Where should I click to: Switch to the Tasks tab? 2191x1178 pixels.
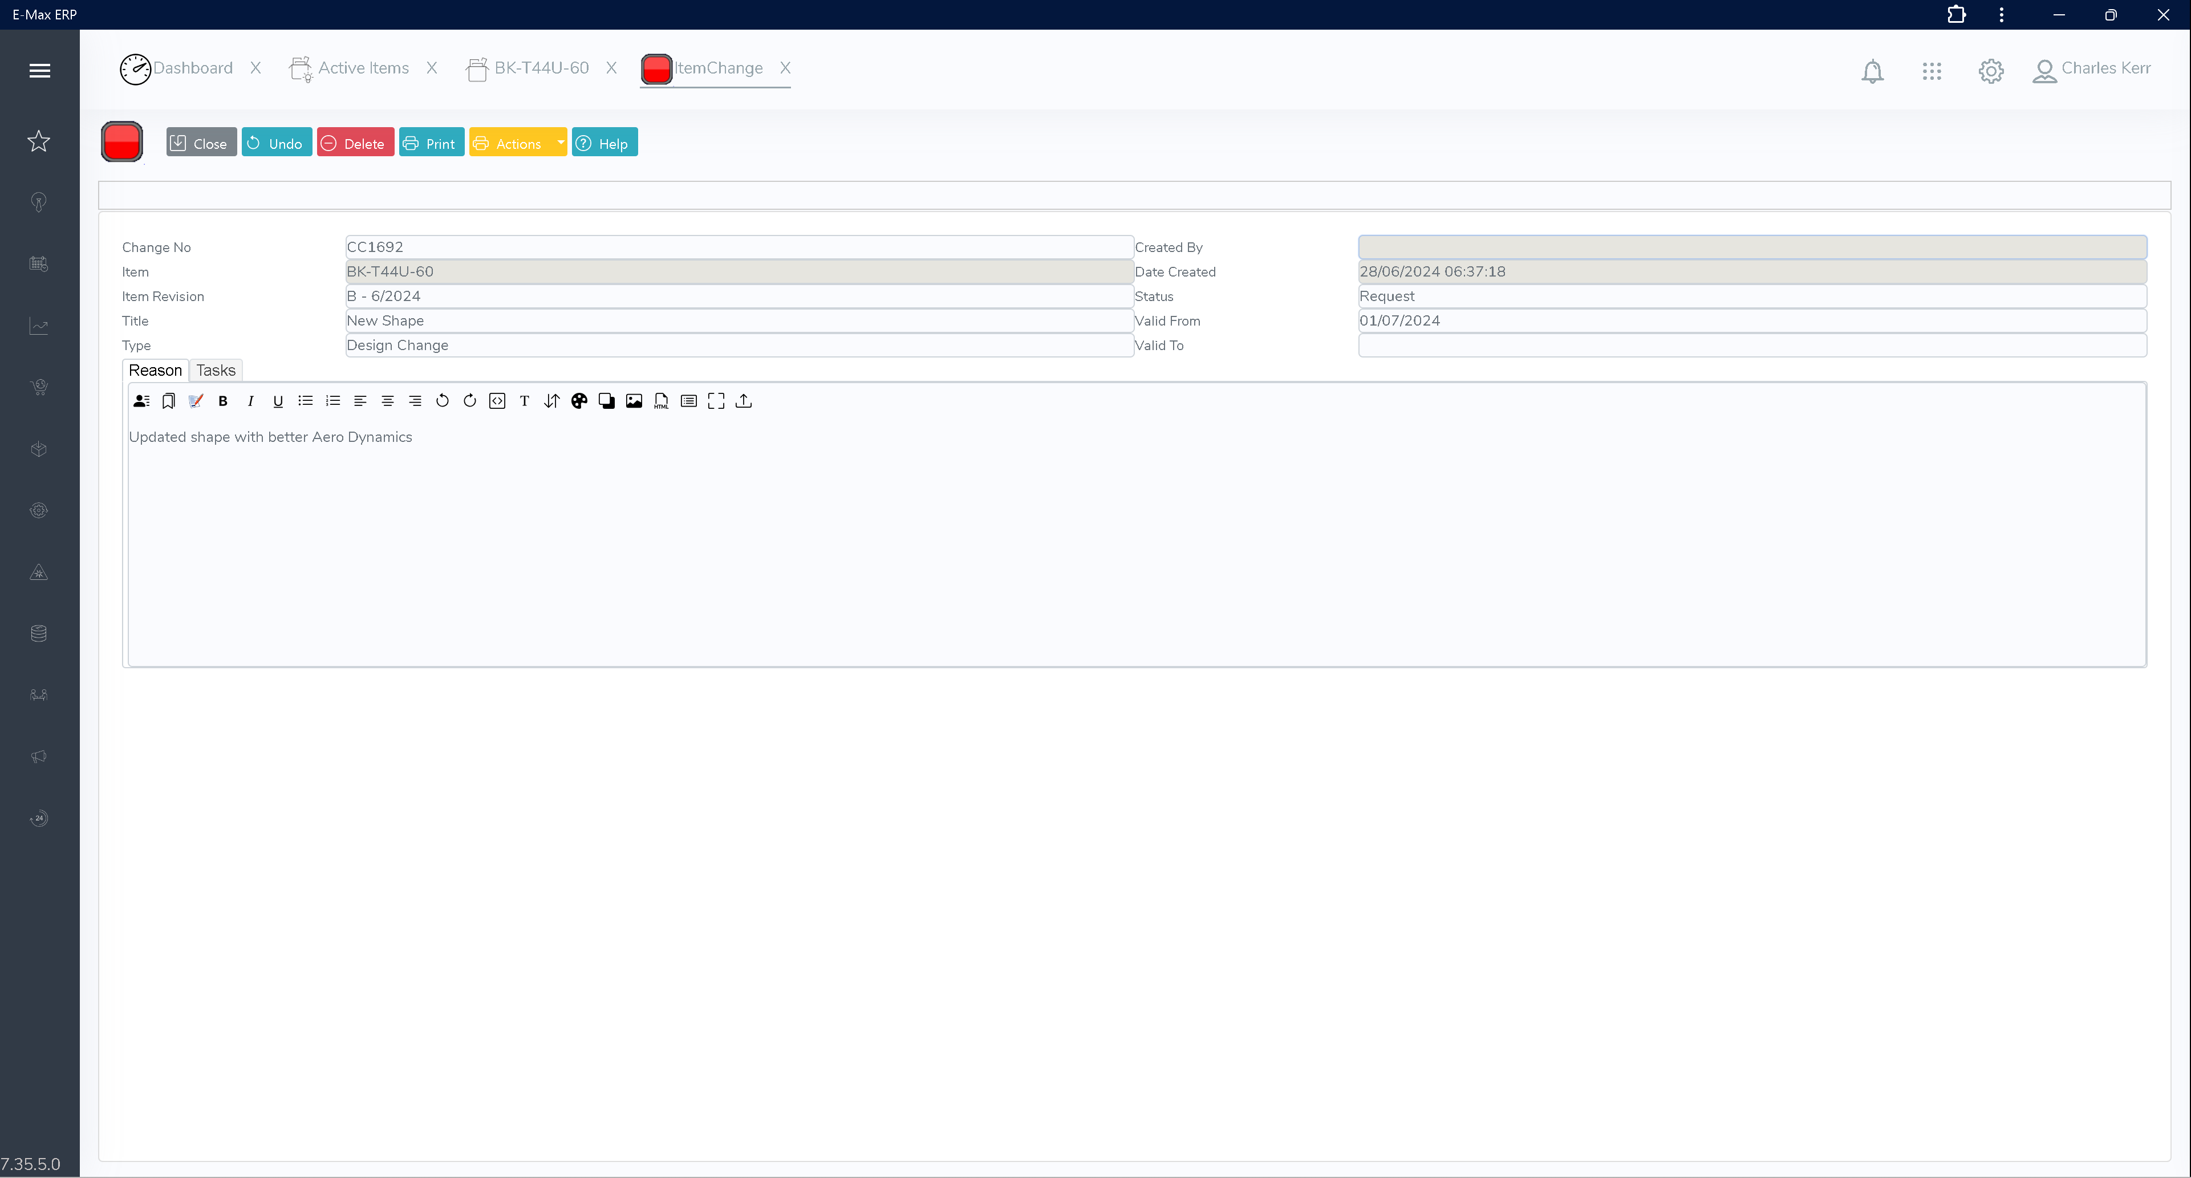click(x=216, y=371)
